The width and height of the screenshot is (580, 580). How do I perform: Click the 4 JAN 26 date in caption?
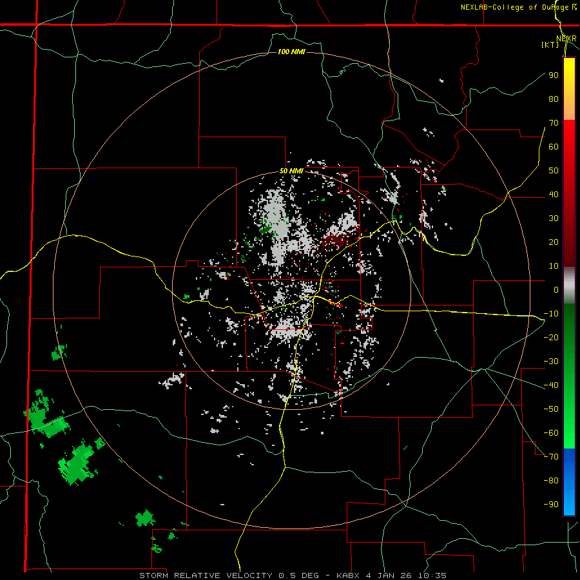tap(389, 575)
